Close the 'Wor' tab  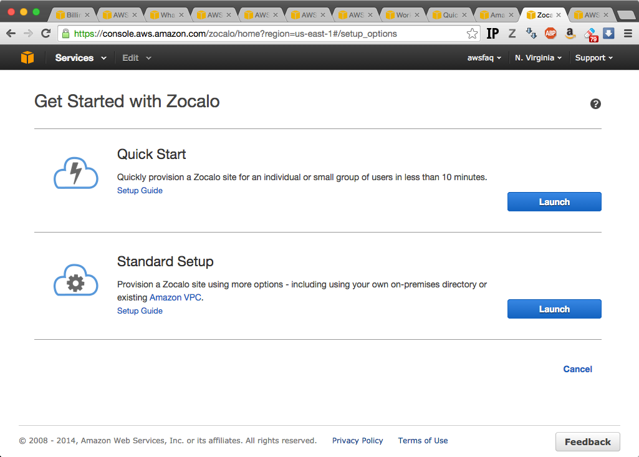point(417,15)
